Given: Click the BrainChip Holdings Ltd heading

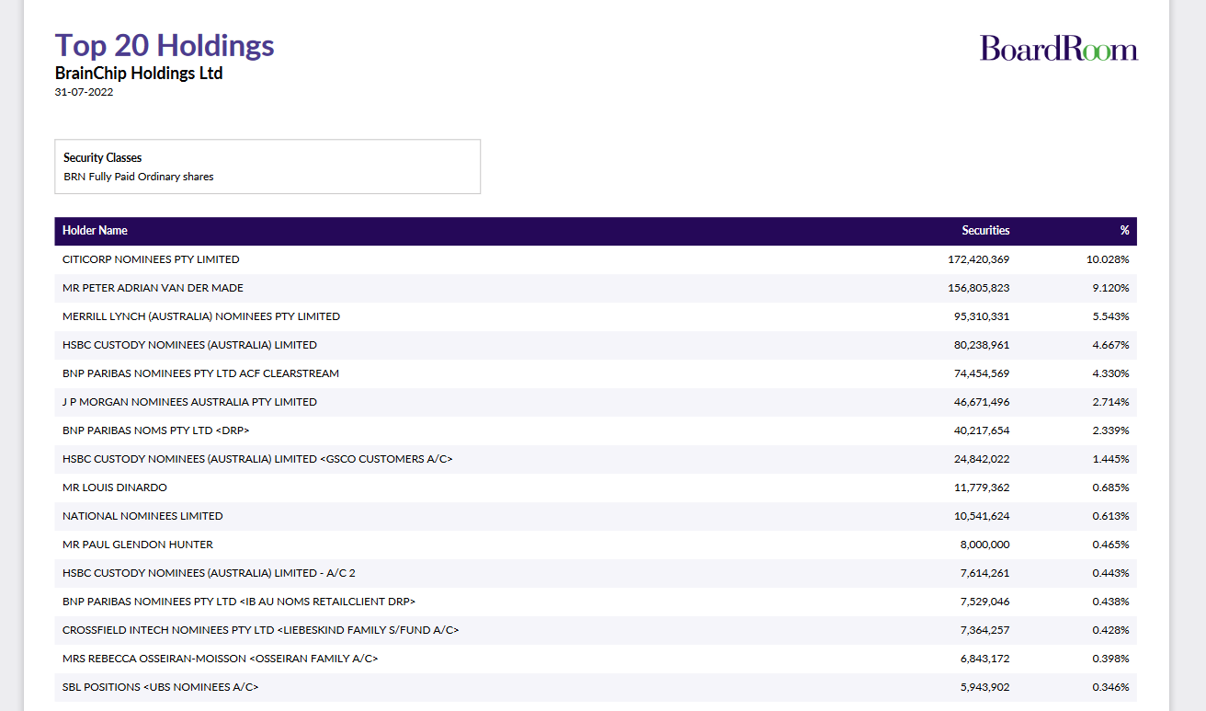Looking at the screenshot, I should (x=139, y=73).
